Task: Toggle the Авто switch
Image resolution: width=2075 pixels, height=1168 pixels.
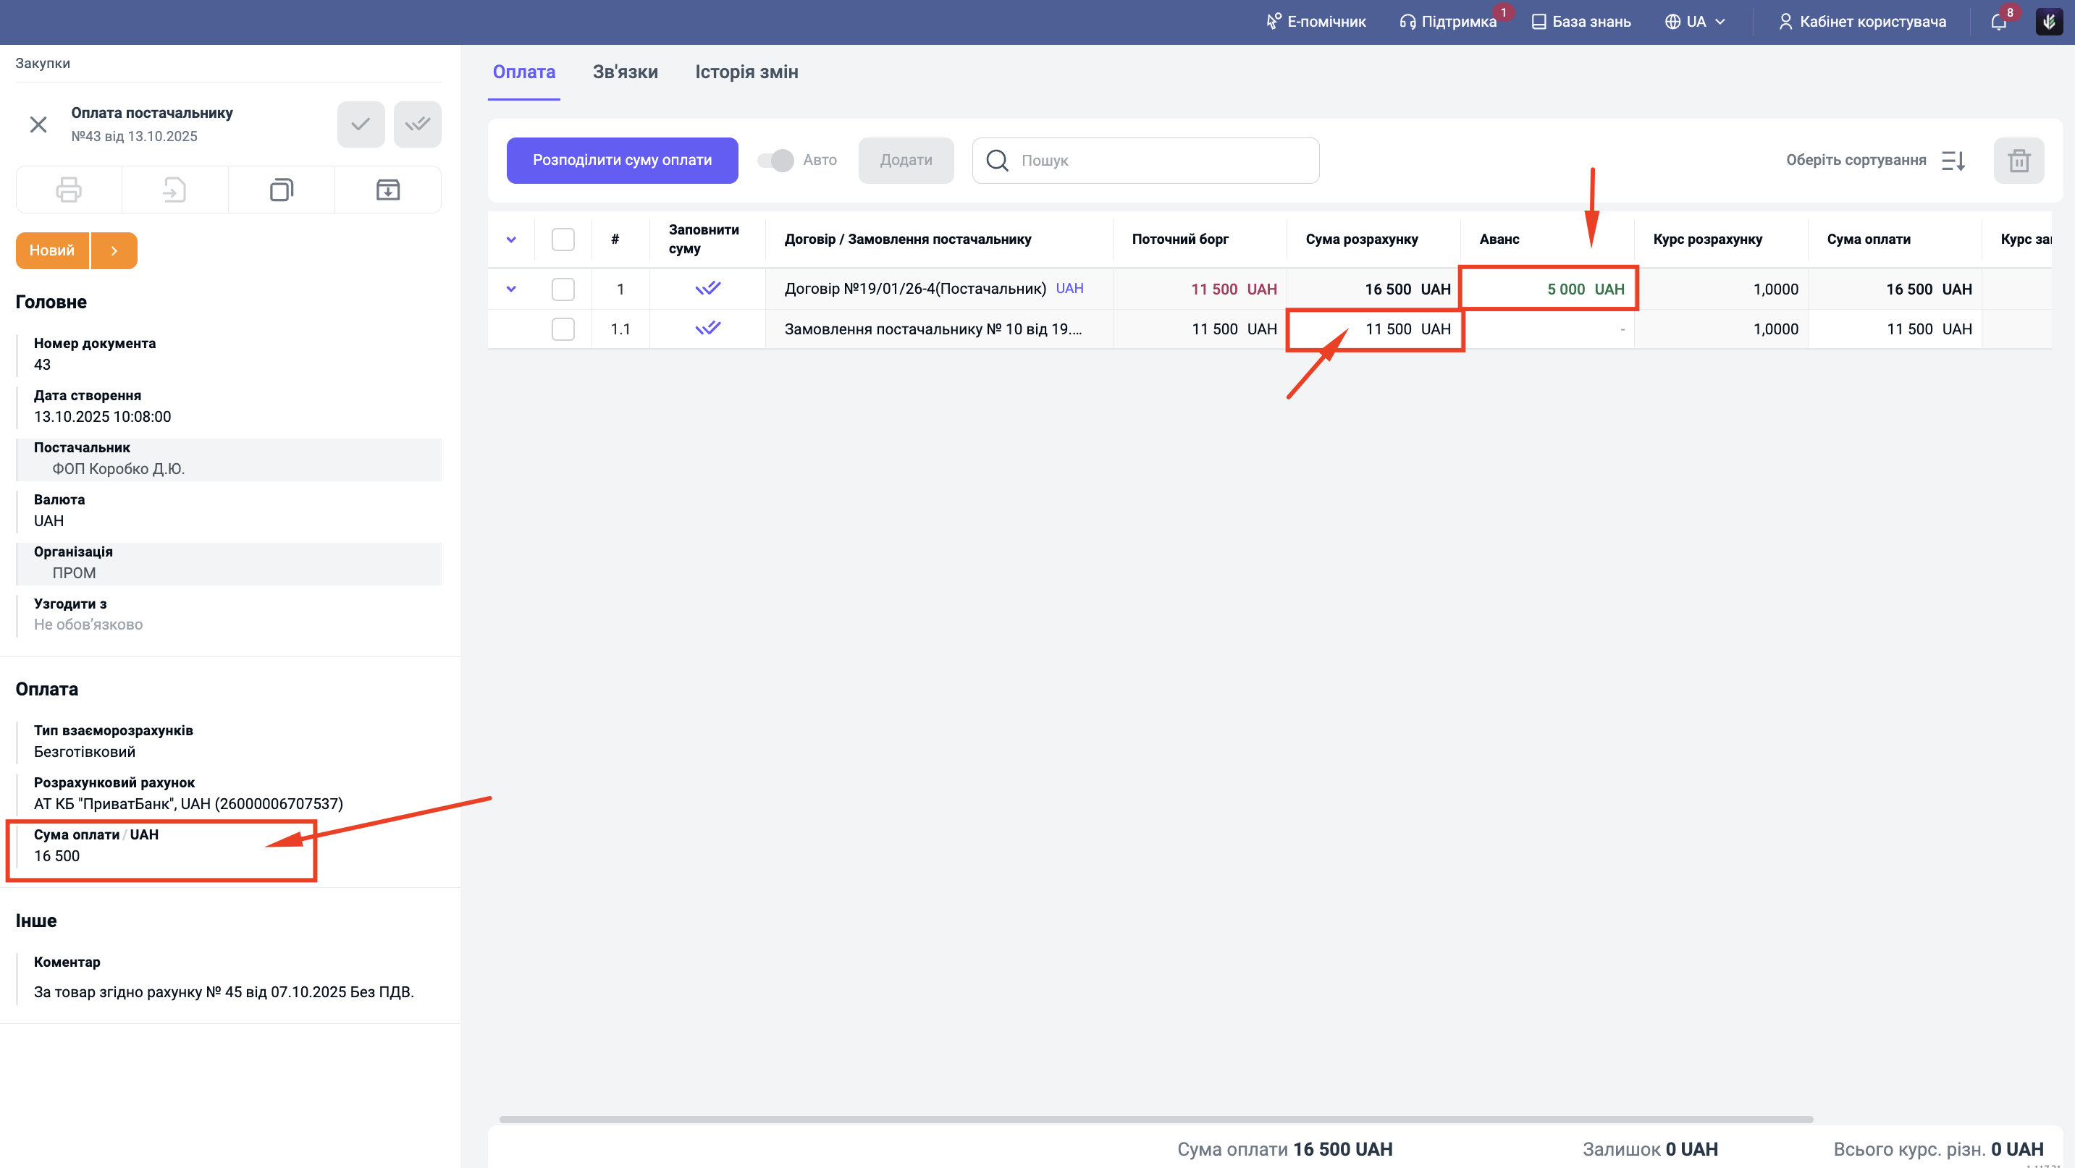Action: click(x=775, y=160)
